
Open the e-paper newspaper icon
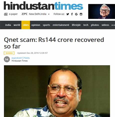coord(6,14)
